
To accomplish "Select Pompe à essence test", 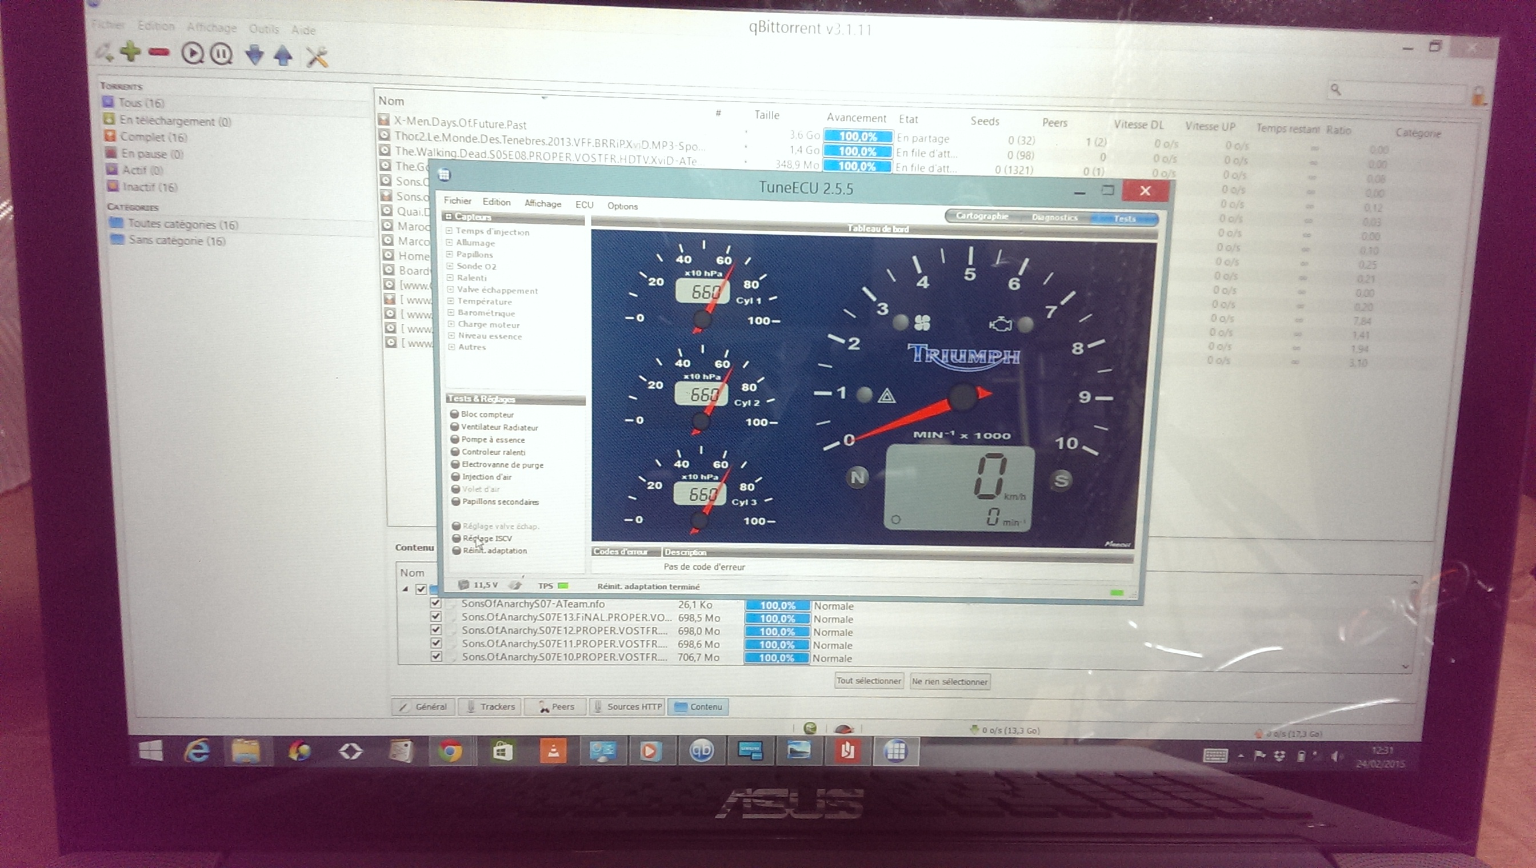I will click(454, 439).
